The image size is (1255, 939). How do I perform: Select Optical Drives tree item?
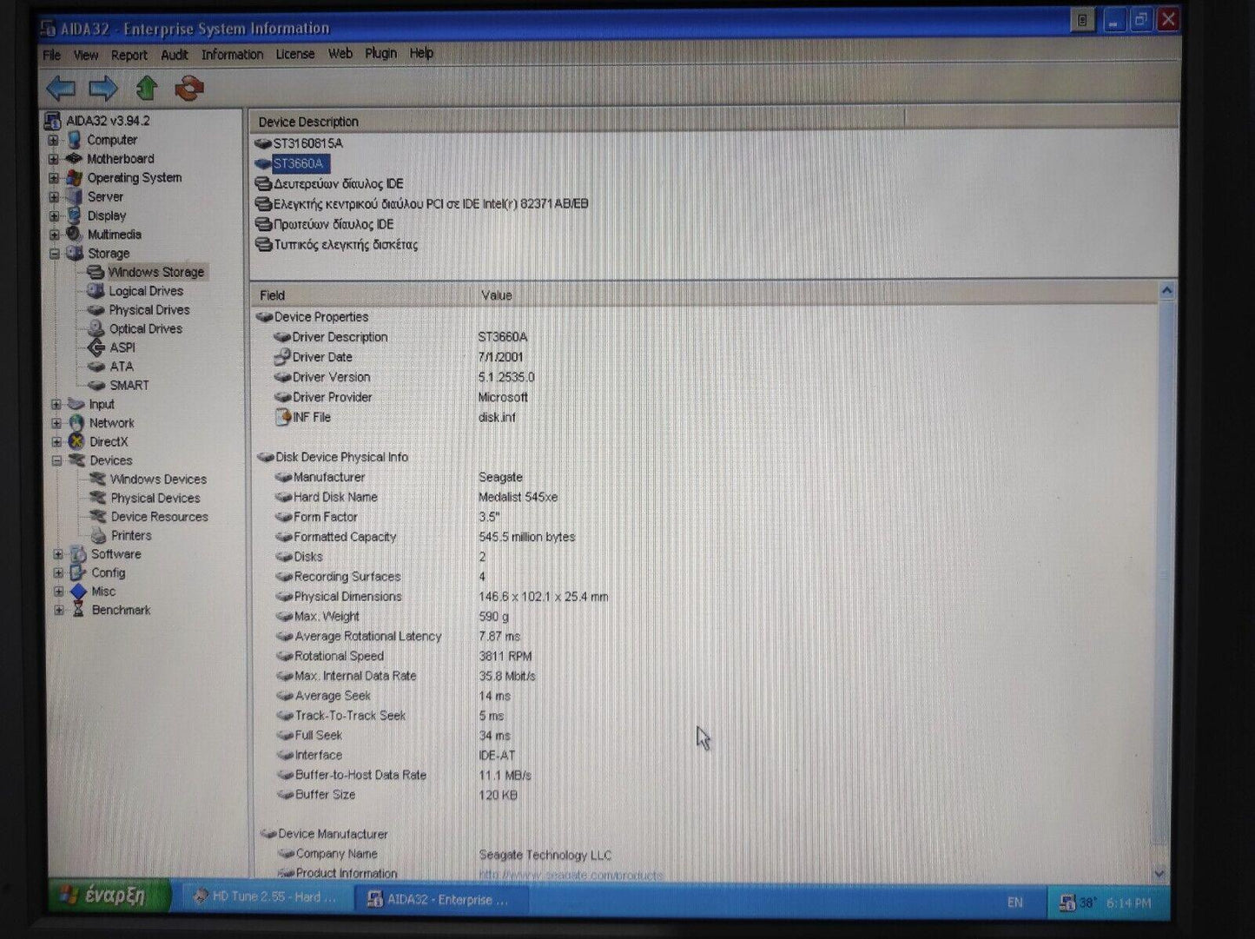(x=145, y=329)
